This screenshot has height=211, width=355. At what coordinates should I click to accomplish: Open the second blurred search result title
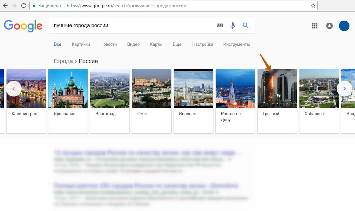coord(146,185)
